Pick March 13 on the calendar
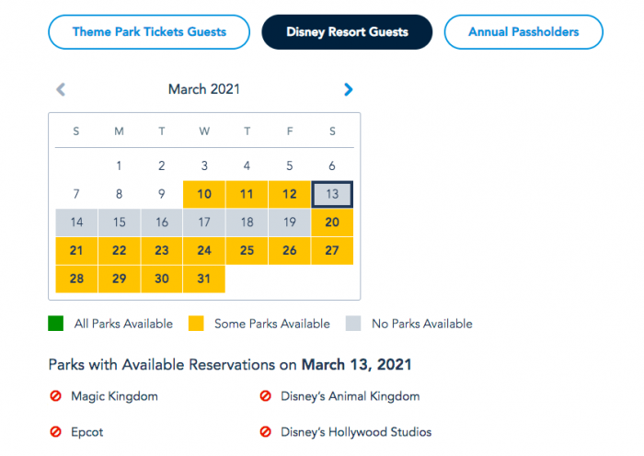The height and width of the screenshot is (456, 644). point(332,194)
